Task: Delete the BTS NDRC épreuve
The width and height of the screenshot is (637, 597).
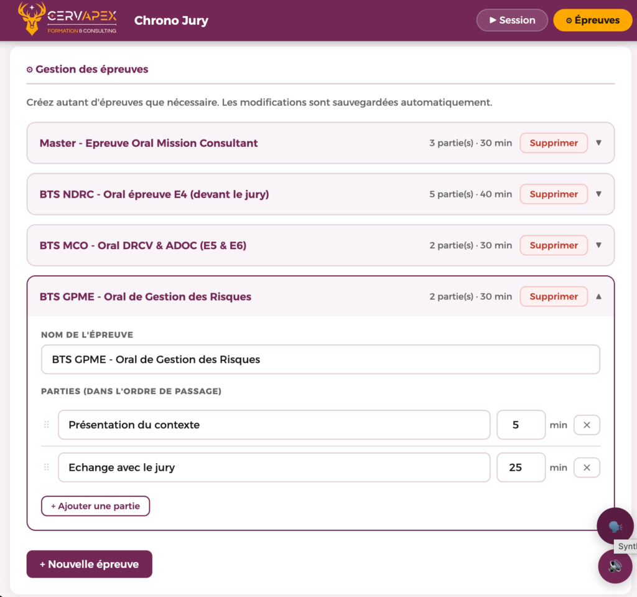Action: 553,194
